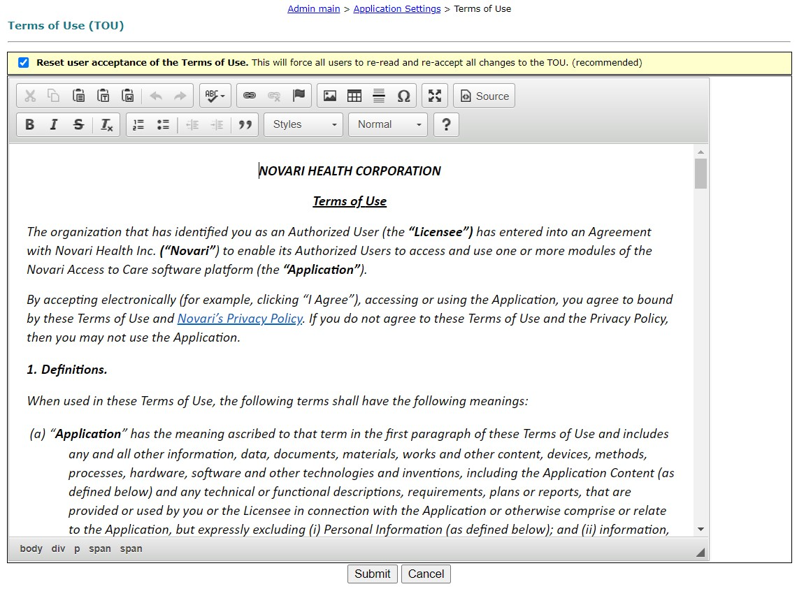Click the Decrease Indent icon
The width and height of the screenshot is (797, 589).
pos(192,124)
